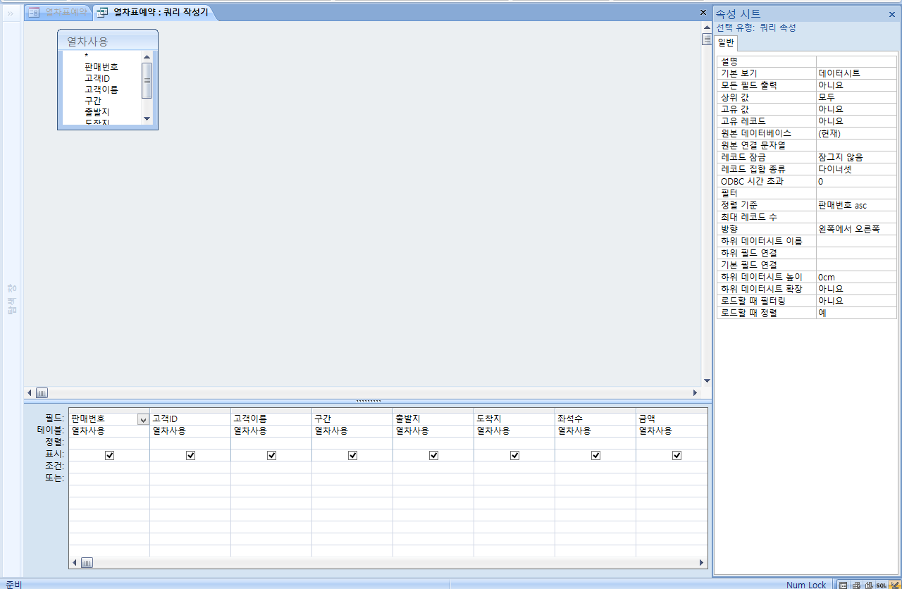Viewport: 902px width, 589px height.
Task: Select Design view icon in status bar
Action: (894, 585)
